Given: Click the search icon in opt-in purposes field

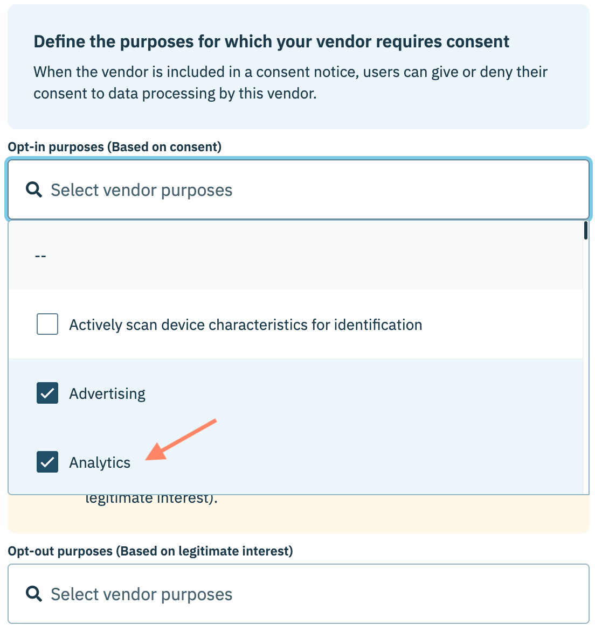Looking at the screenshot, I should click(34, 189).
